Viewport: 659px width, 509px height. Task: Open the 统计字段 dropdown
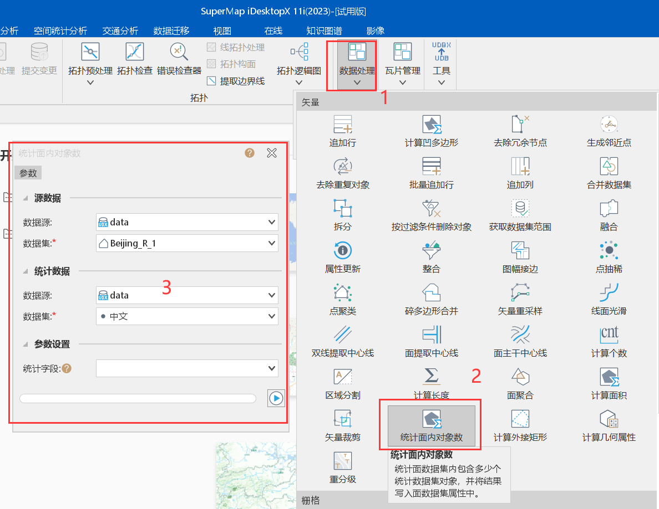click(x=187, y=368)
